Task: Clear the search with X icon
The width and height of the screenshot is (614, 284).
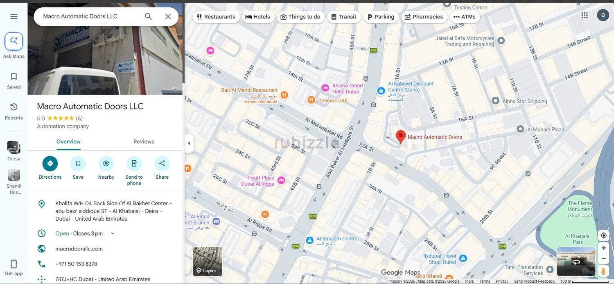Action: tap(168, 16)
